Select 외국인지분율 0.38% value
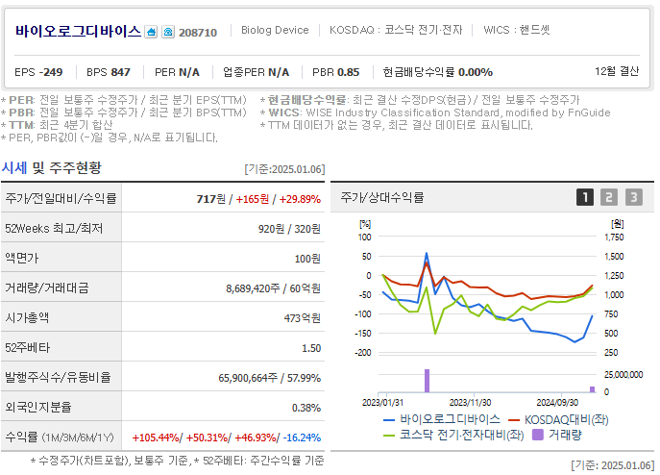This screenshot has width=660, height=475. pos(306,408)
